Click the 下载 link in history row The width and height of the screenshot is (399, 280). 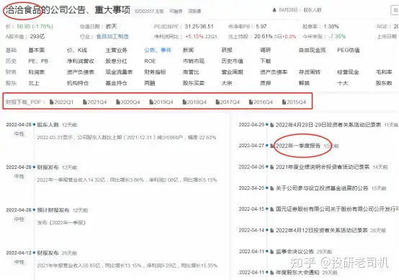click(266, 61)
